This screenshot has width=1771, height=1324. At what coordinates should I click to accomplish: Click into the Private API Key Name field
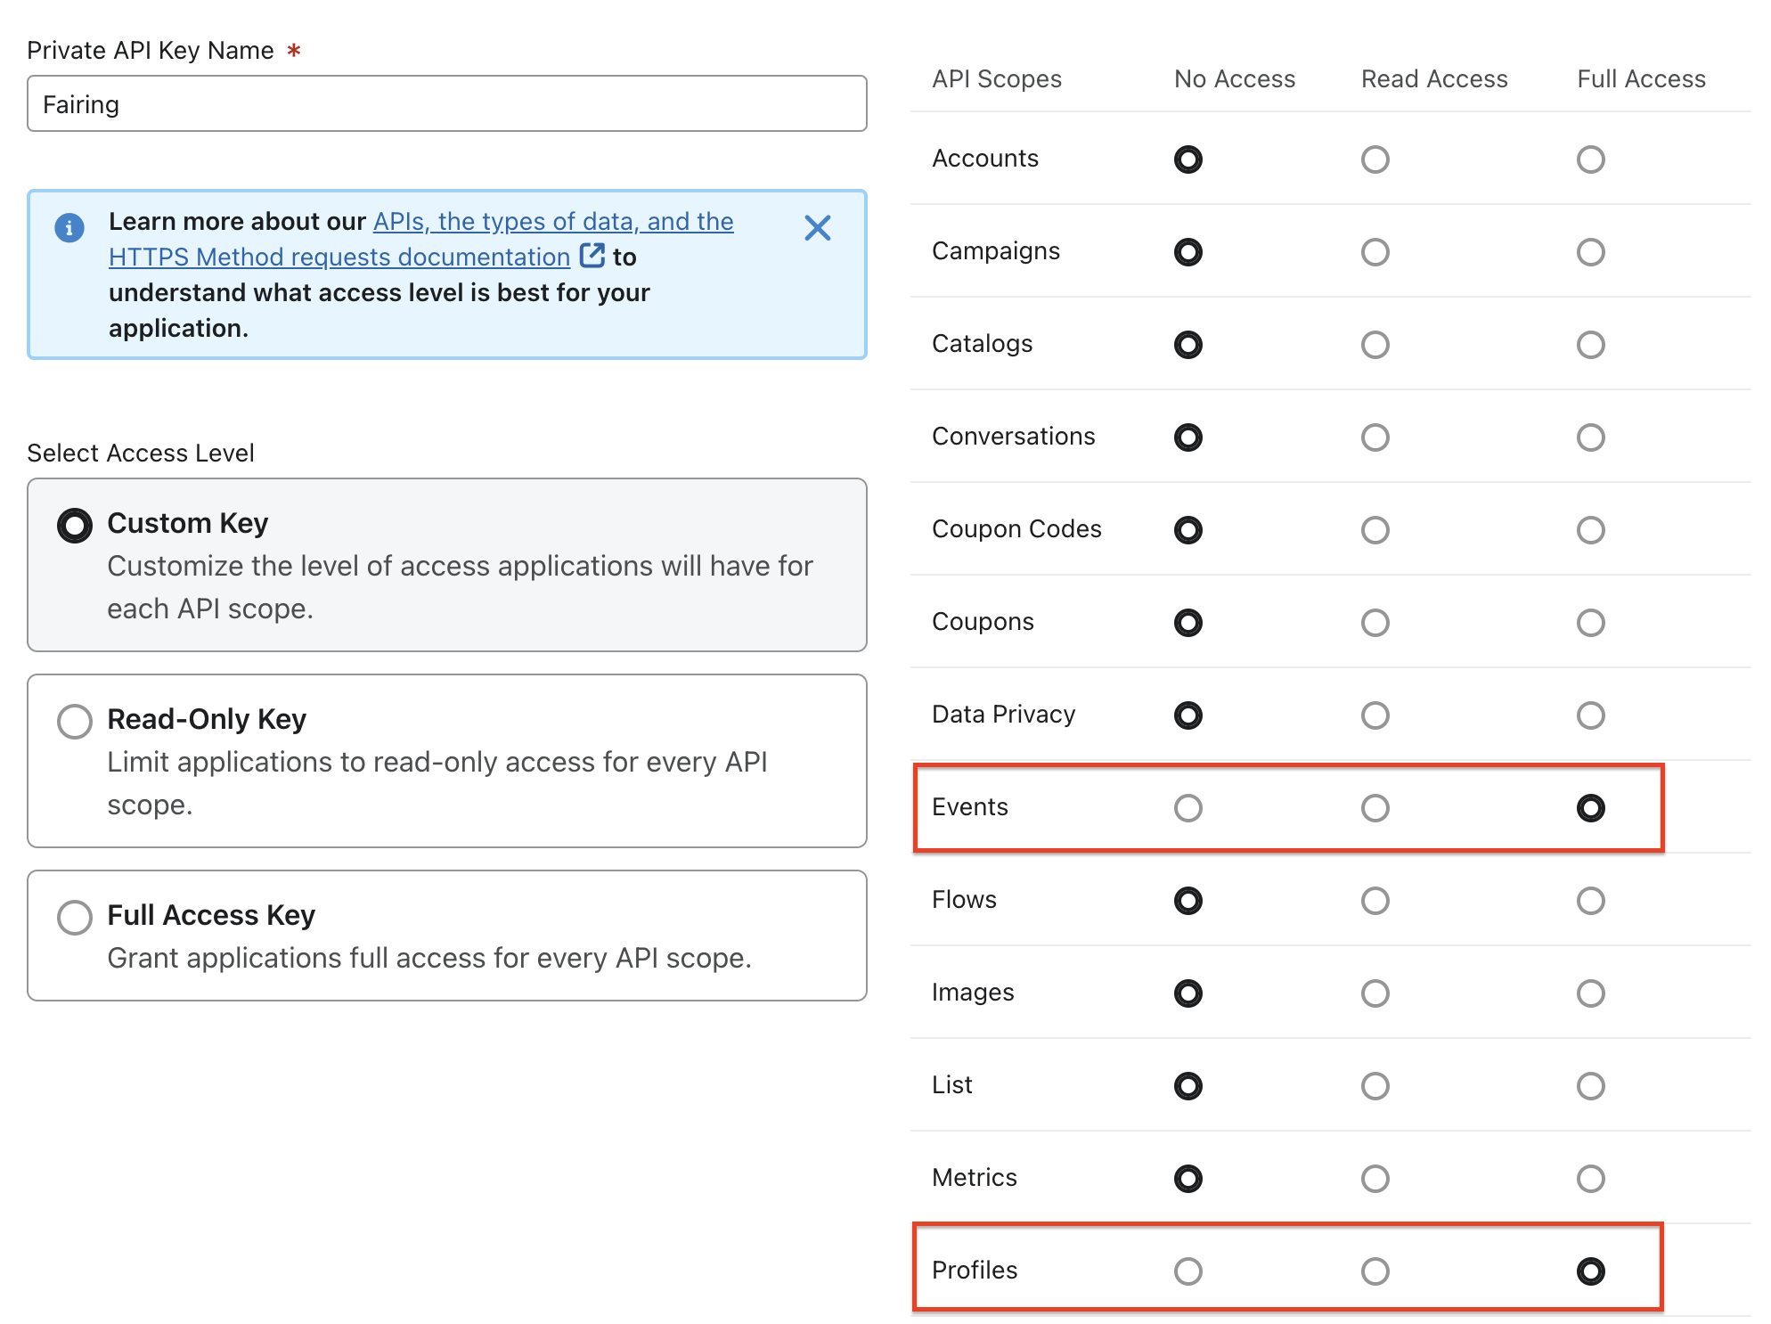tap(446, 103)
